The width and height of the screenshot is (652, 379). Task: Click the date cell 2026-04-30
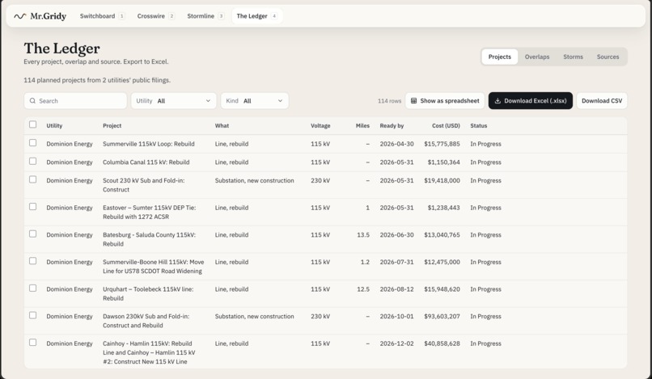(x=396, y=144)
